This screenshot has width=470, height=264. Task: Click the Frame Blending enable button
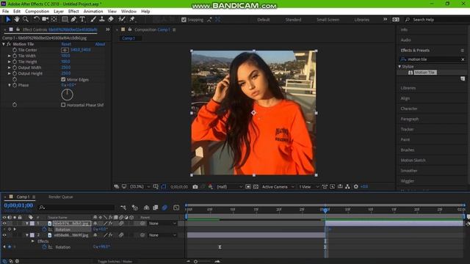(155, 208)
